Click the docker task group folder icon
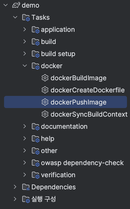The image size is (130, 209). point(36,66)
